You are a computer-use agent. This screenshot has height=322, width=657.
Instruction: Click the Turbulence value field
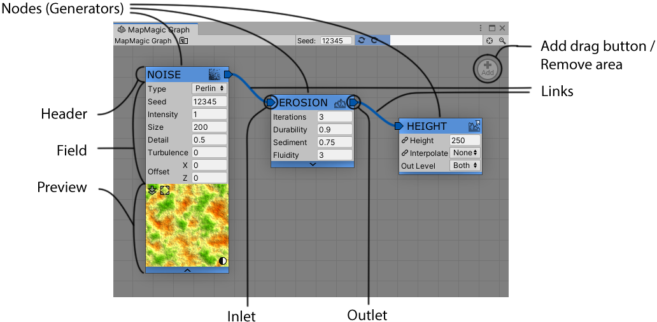pos(209,153)
